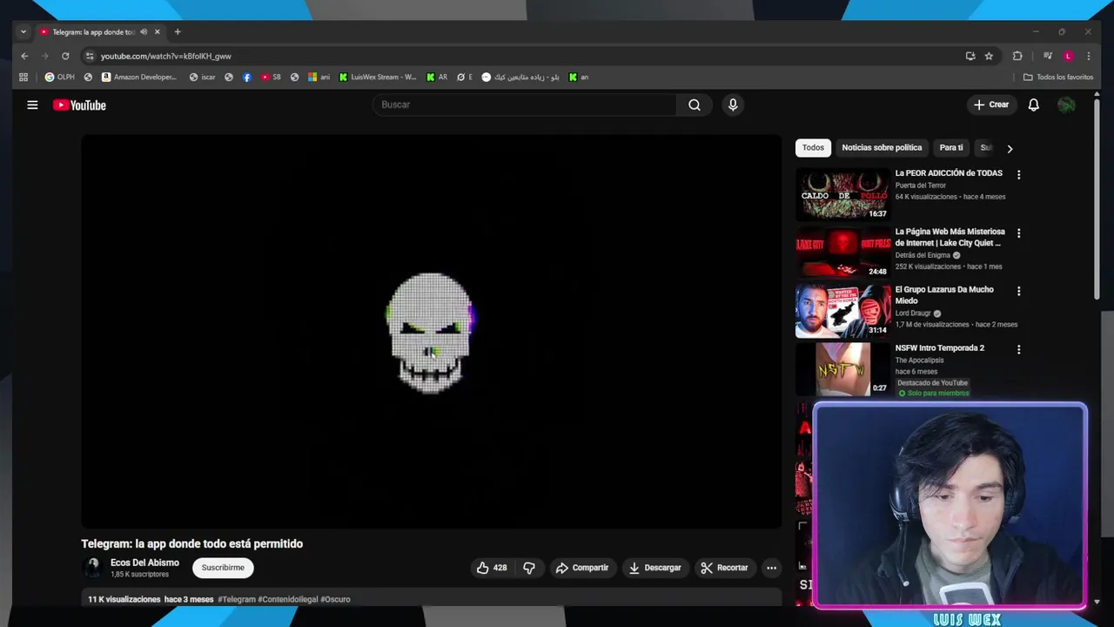1114x627 pixels.
Task: Click the #Contenidoilegal hashtag
Action: point(288,599)
